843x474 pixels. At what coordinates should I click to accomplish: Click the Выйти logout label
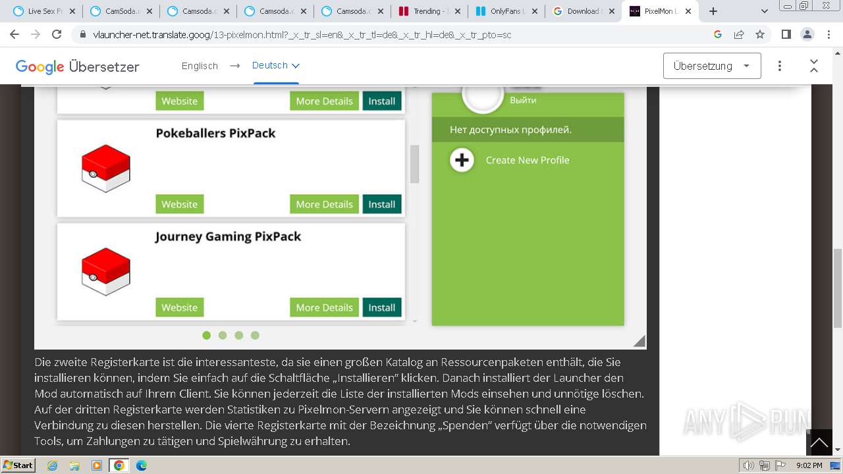tap(523, 100)
